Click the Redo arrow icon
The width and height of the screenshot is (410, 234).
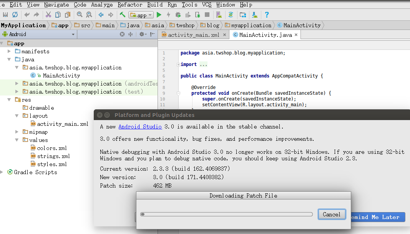coord(37,15)
